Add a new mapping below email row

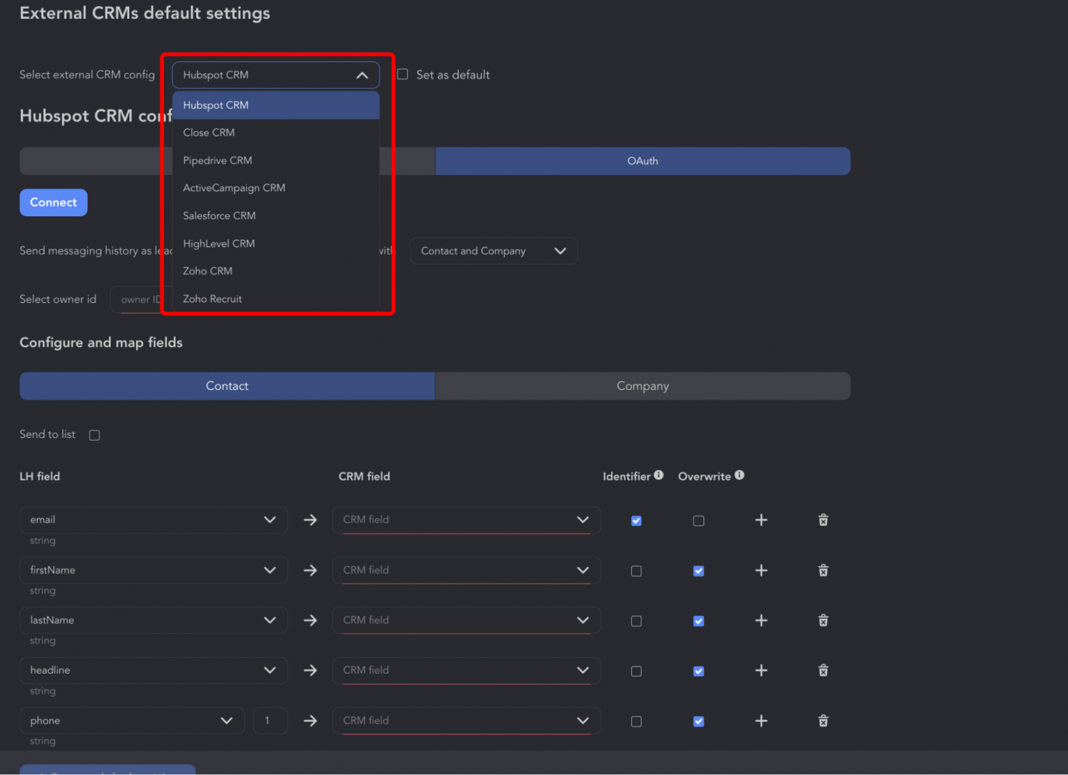pos(761,520)
